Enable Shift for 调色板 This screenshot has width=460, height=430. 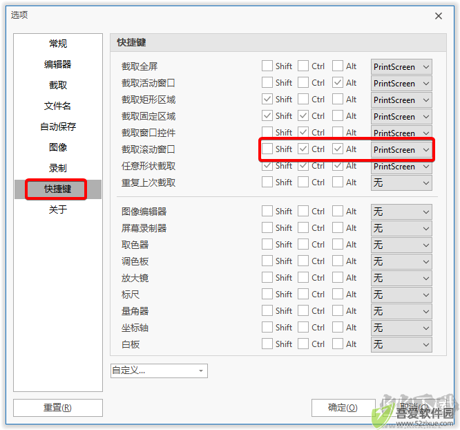click(x=267, y=261)
